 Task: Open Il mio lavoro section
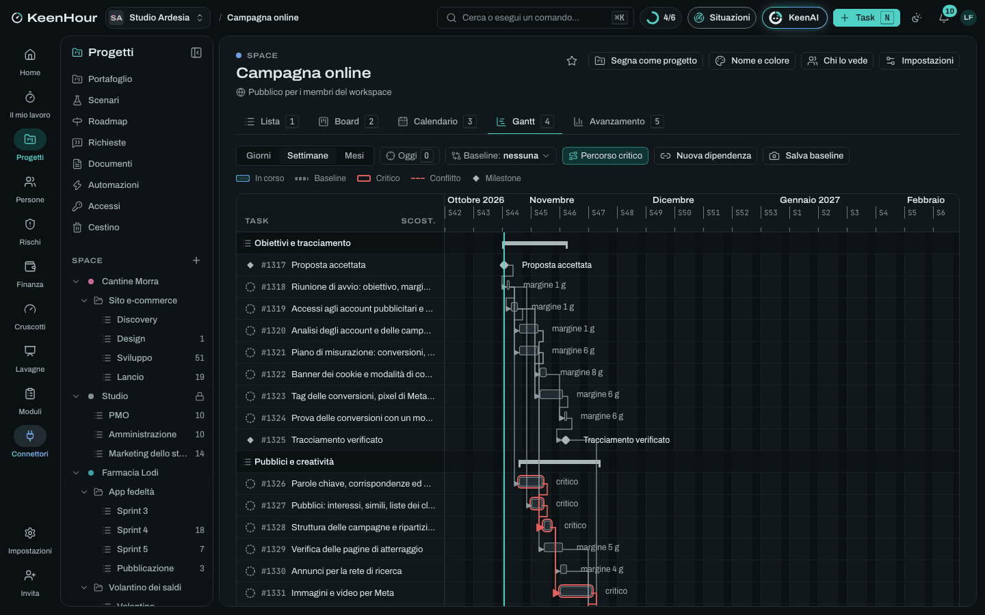tap(30, 104)
